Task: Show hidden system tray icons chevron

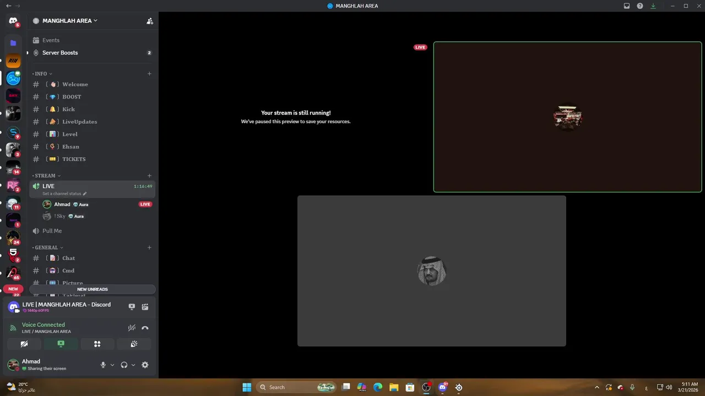Action: (x=597, y=387)
